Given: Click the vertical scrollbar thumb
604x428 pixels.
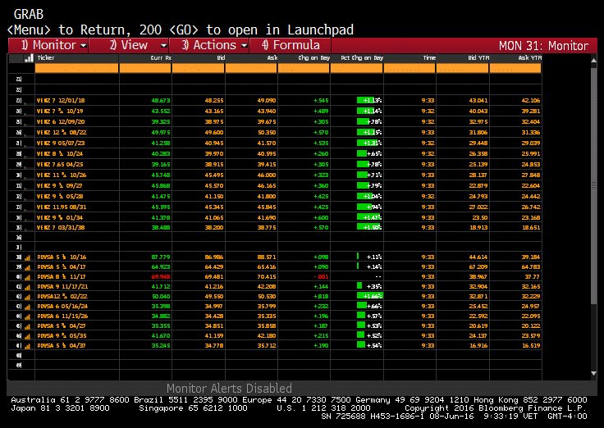Looking at the screenshot, I should click(593, 186).
